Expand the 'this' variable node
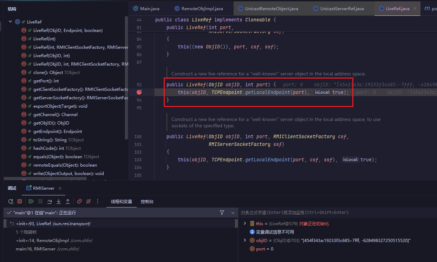This screenshot has width=437, height=262. pyautogui.click(x=245, y=223)
